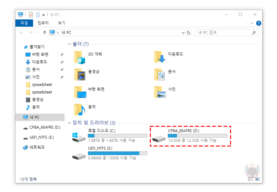Expand the ribbon with the chevron
This screenshot has width=277, height=192.
point(252,23)
